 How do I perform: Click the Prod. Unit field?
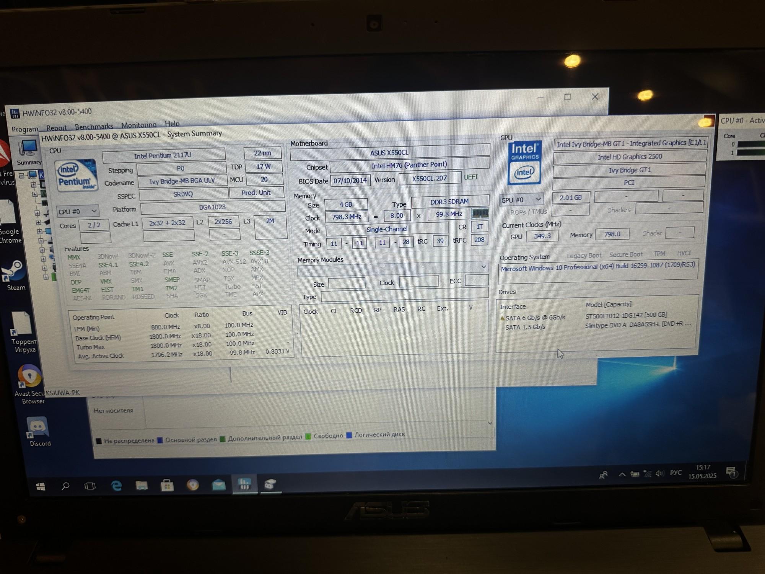tap(256, 192)
